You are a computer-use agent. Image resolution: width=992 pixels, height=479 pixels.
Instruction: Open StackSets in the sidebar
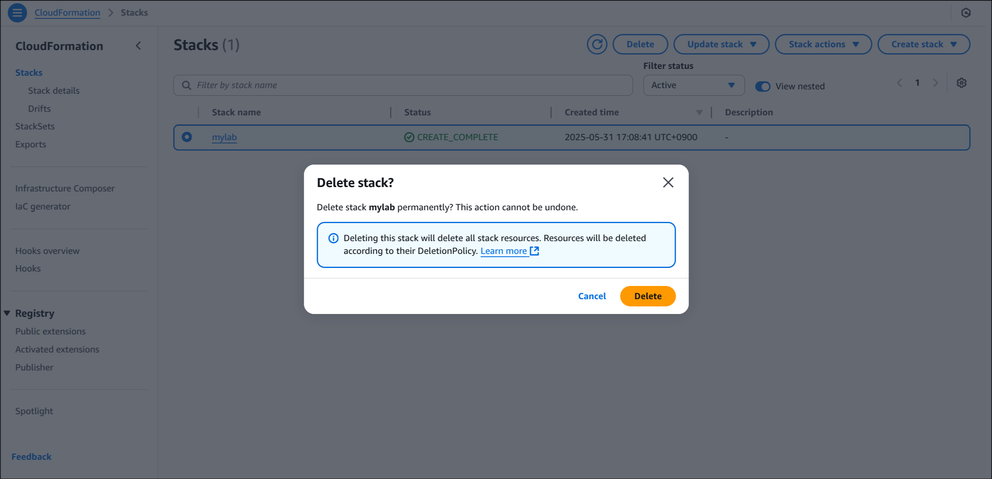click(35, 126)
